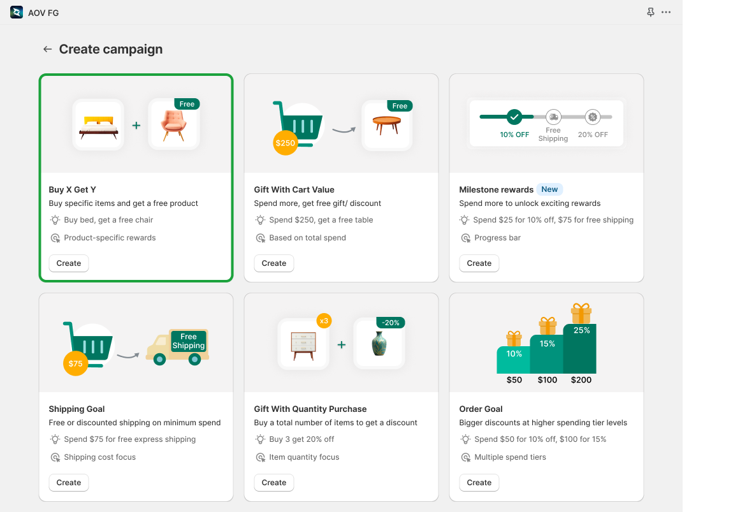Image resolution: width=747 pixels, height=512 pixels.
Task: Click the cursor icon beside Shipping cost focus
Action: [55, 457]
